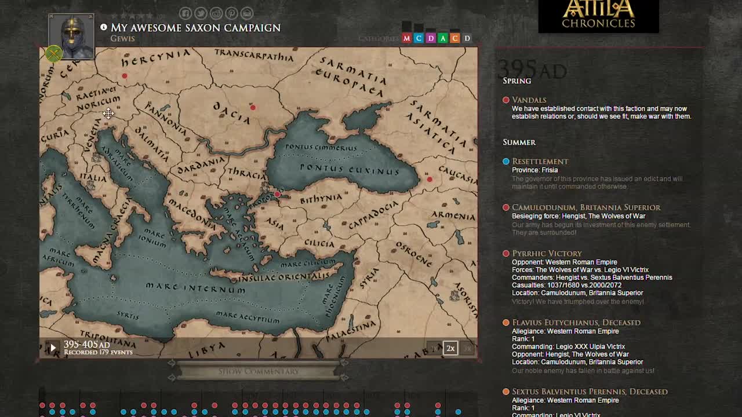Share campaign via Facebook icon

coord(185,13)
